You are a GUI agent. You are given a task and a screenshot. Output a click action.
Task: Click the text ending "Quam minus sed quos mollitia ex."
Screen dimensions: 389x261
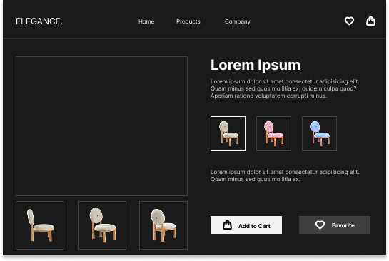click(x=285, y=175)
